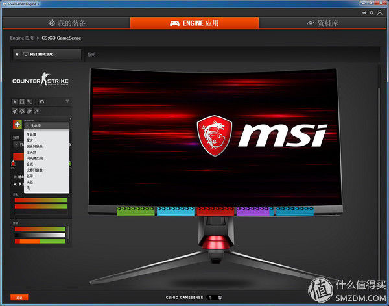Select the cyan lighting zone on monitor
This screenshot has height=306, width=389.
coord(176,211)
